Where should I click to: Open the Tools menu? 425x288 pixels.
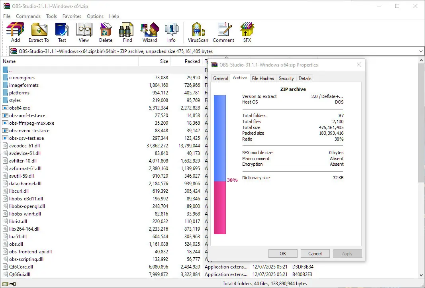click(51, 16)
